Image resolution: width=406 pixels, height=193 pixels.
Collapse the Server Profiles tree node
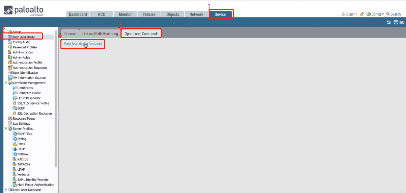pyautogui.click(x=6, y=129)
